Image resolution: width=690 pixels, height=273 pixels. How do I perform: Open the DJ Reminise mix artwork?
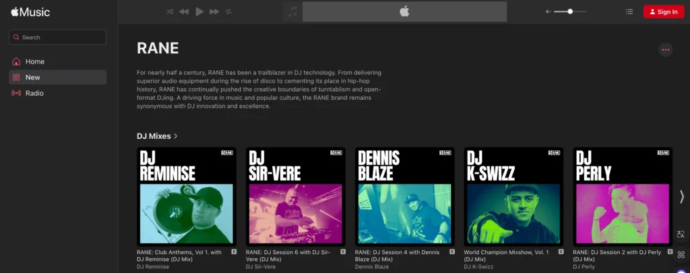pos(187,196)
